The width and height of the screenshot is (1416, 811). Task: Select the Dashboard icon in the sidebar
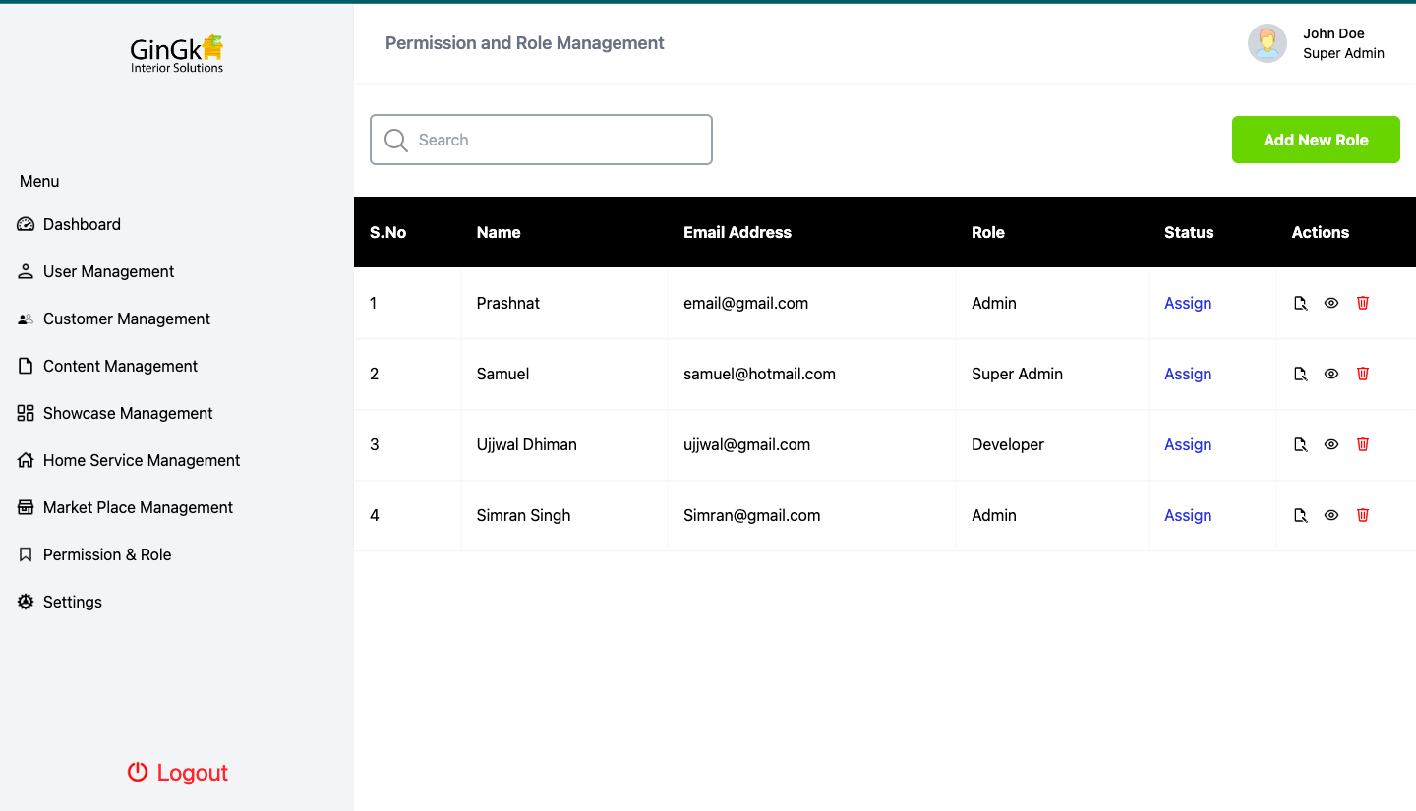tap(25, 224)
